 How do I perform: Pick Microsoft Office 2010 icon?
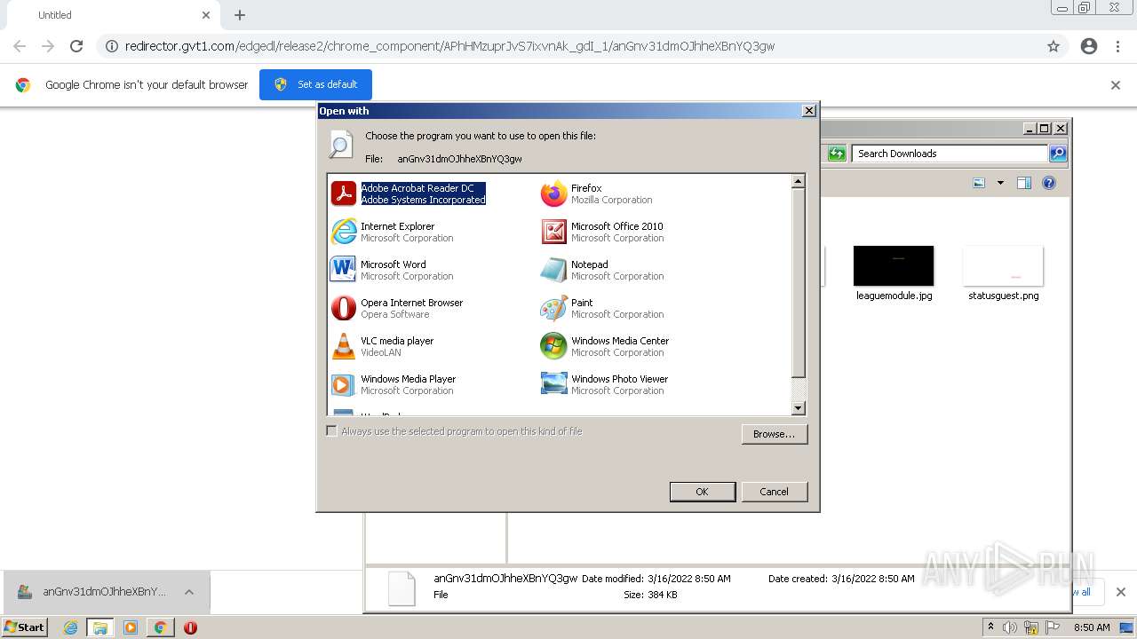[553, 232]
